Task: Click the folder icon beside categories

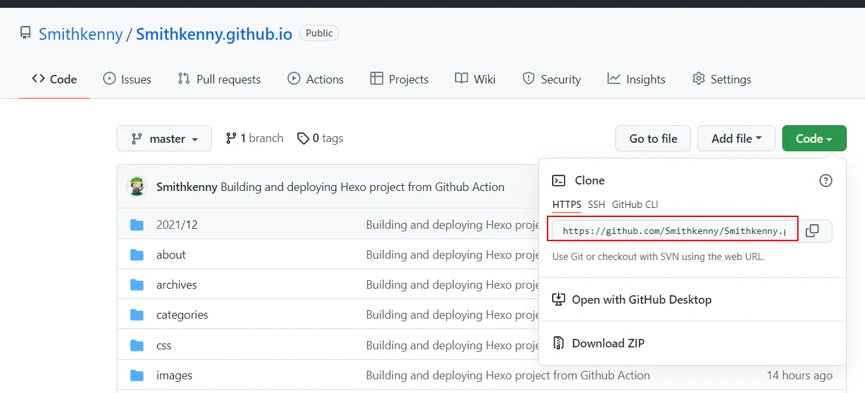Action: [137, 315]
